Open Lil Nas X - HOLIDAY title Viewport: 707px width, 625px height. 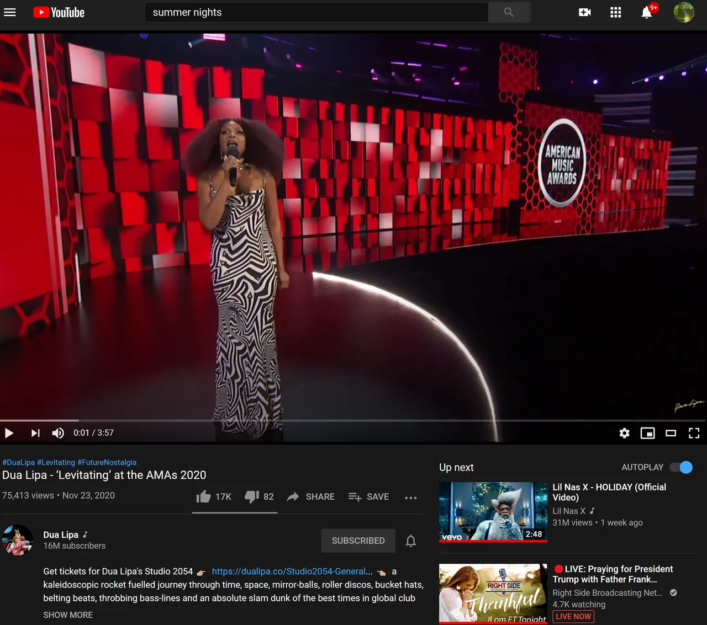pos(609,492)
